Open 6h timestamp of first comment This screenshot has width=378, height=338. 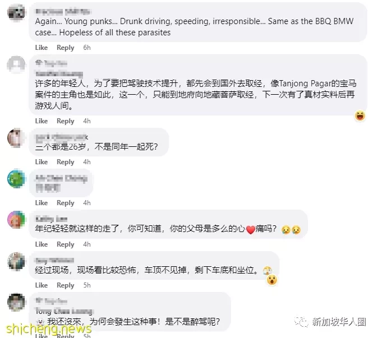tap(87, 48)
